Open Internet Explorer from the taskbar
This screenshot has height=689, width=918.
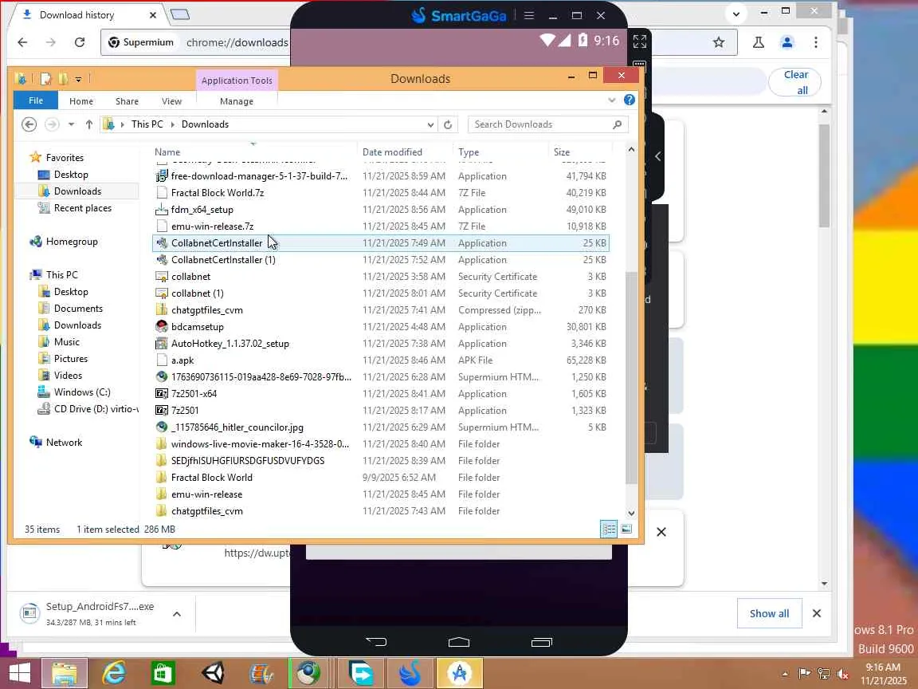114,672
